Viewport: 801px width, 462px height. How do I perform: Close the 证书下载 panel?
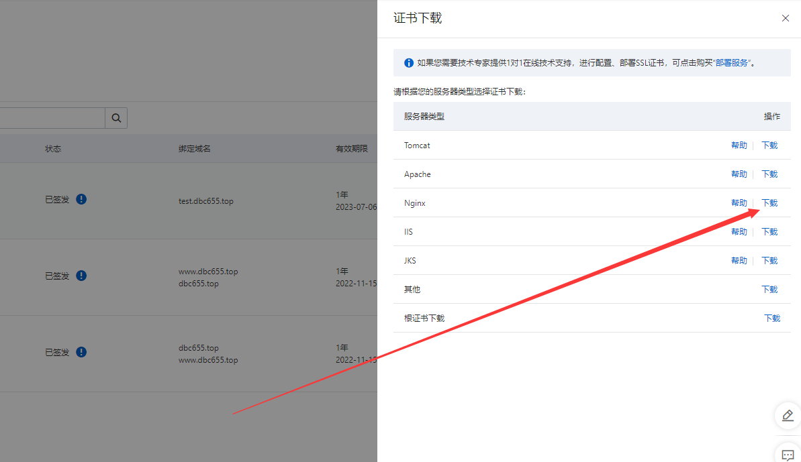point(785,18)
